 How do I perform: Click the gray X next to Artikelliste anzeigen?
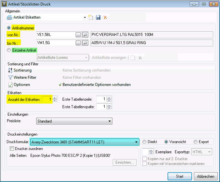point(140,58)
